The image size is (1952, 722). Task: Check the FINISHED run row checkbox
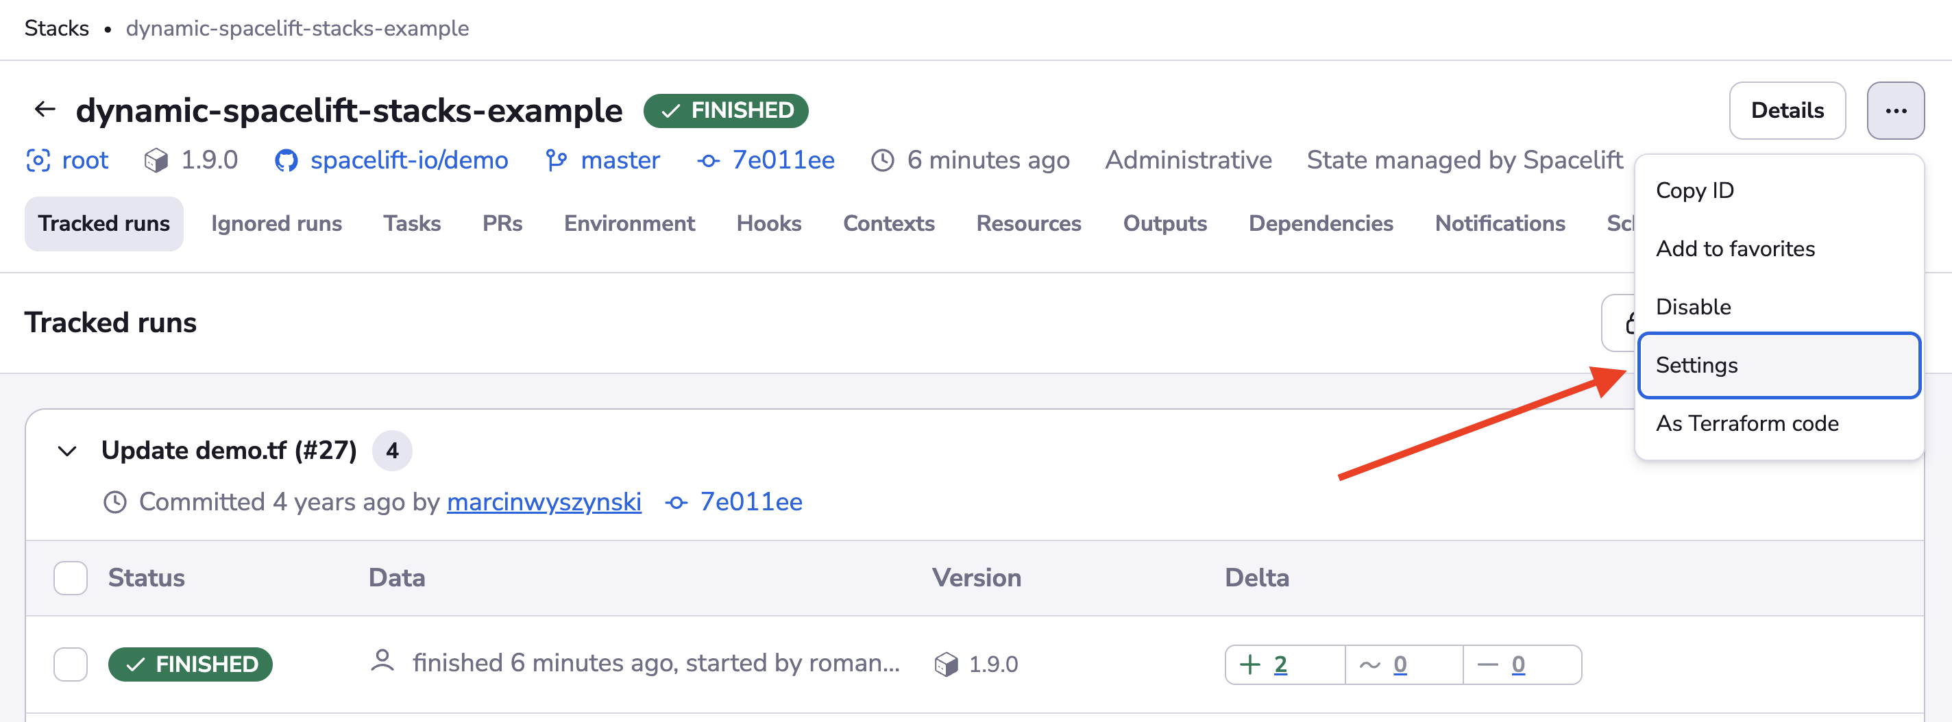coord(71,664)
